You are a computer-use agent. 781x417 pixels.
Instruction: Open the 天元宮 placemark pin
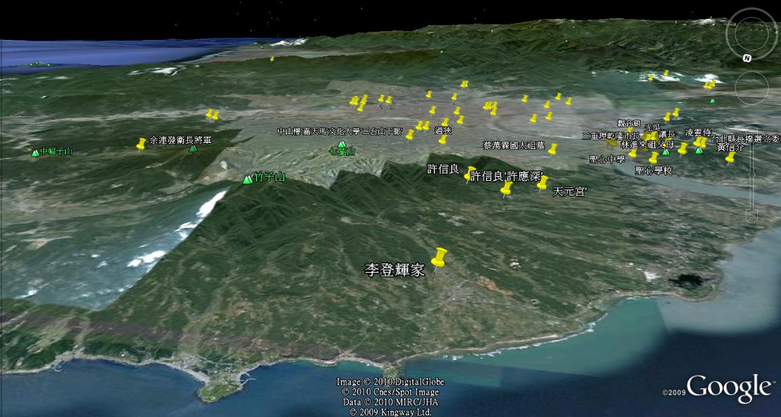tap(542, 183)
